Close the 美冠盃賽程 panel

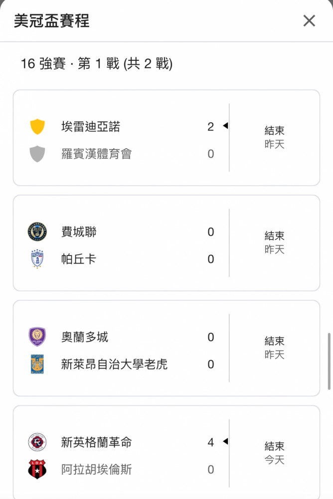coord(309,20)
